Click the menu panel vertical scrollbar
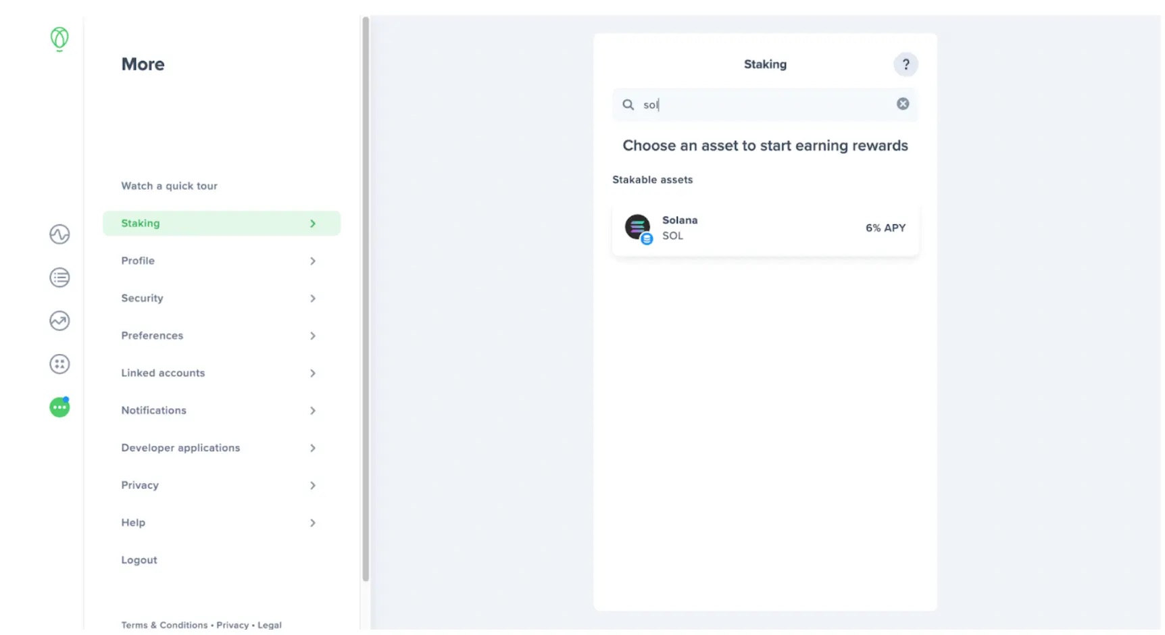The width and height of the screenshot is (1165, 635). click(366, 299)
